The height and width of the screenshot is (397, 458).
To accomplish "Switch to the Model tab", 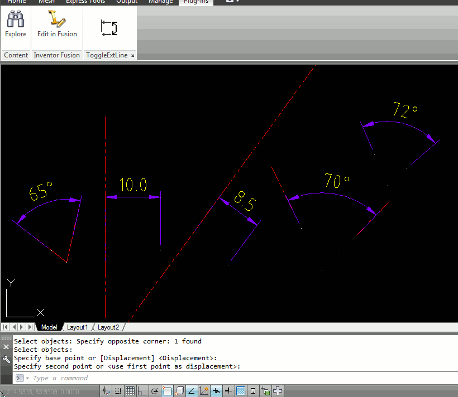I will click(49, 327).
